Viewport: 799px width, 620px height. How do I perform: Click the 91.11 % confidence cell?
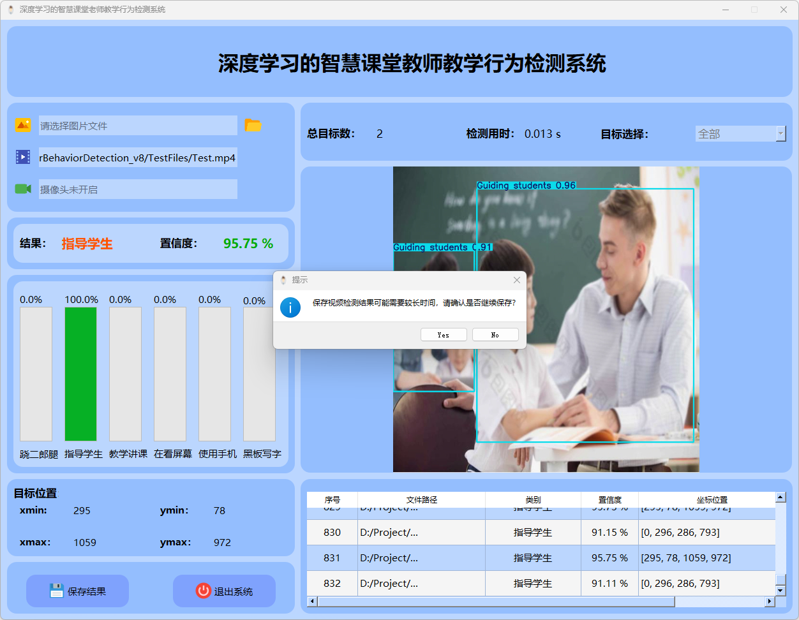click(x=609, y=583)
